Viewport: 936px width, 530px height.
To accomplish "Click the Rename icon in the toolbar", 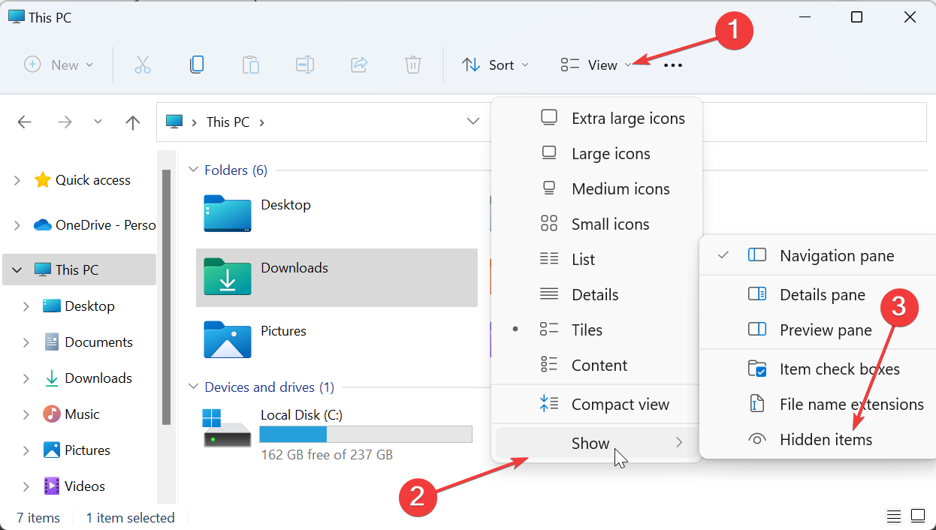I will (x=305, y=65).
